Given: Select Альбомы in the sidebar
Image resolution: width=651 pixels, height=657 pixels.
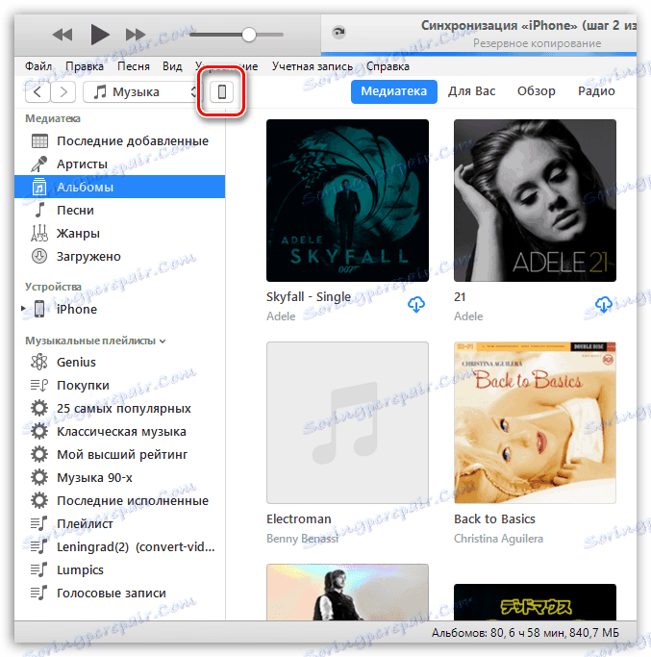Looking at the screenshot, I should [x=120, y=187].
